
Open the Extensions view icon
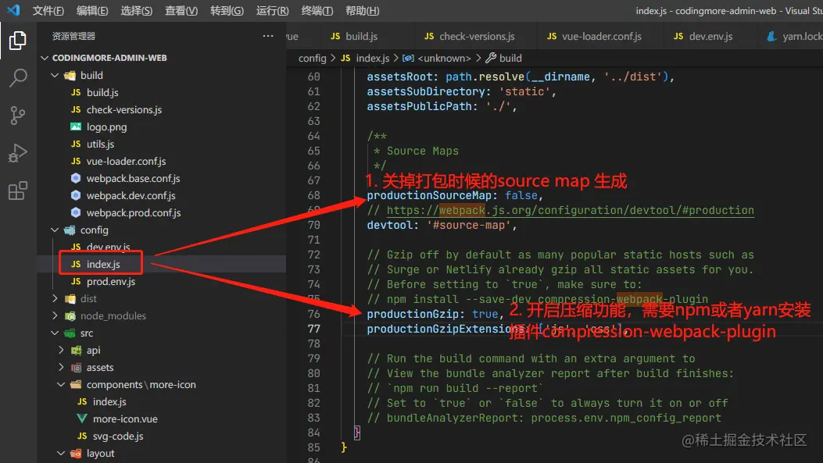pos(17,191)
